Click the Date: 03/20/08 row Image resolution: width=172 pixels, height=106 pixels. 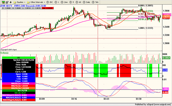pyautogui.click(x=19, y=62)
